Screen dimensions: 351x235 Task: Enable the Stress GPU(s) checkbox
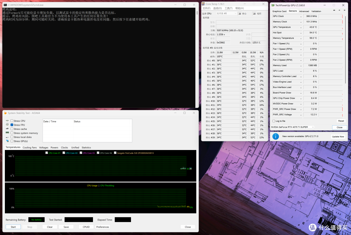(12, 141)
